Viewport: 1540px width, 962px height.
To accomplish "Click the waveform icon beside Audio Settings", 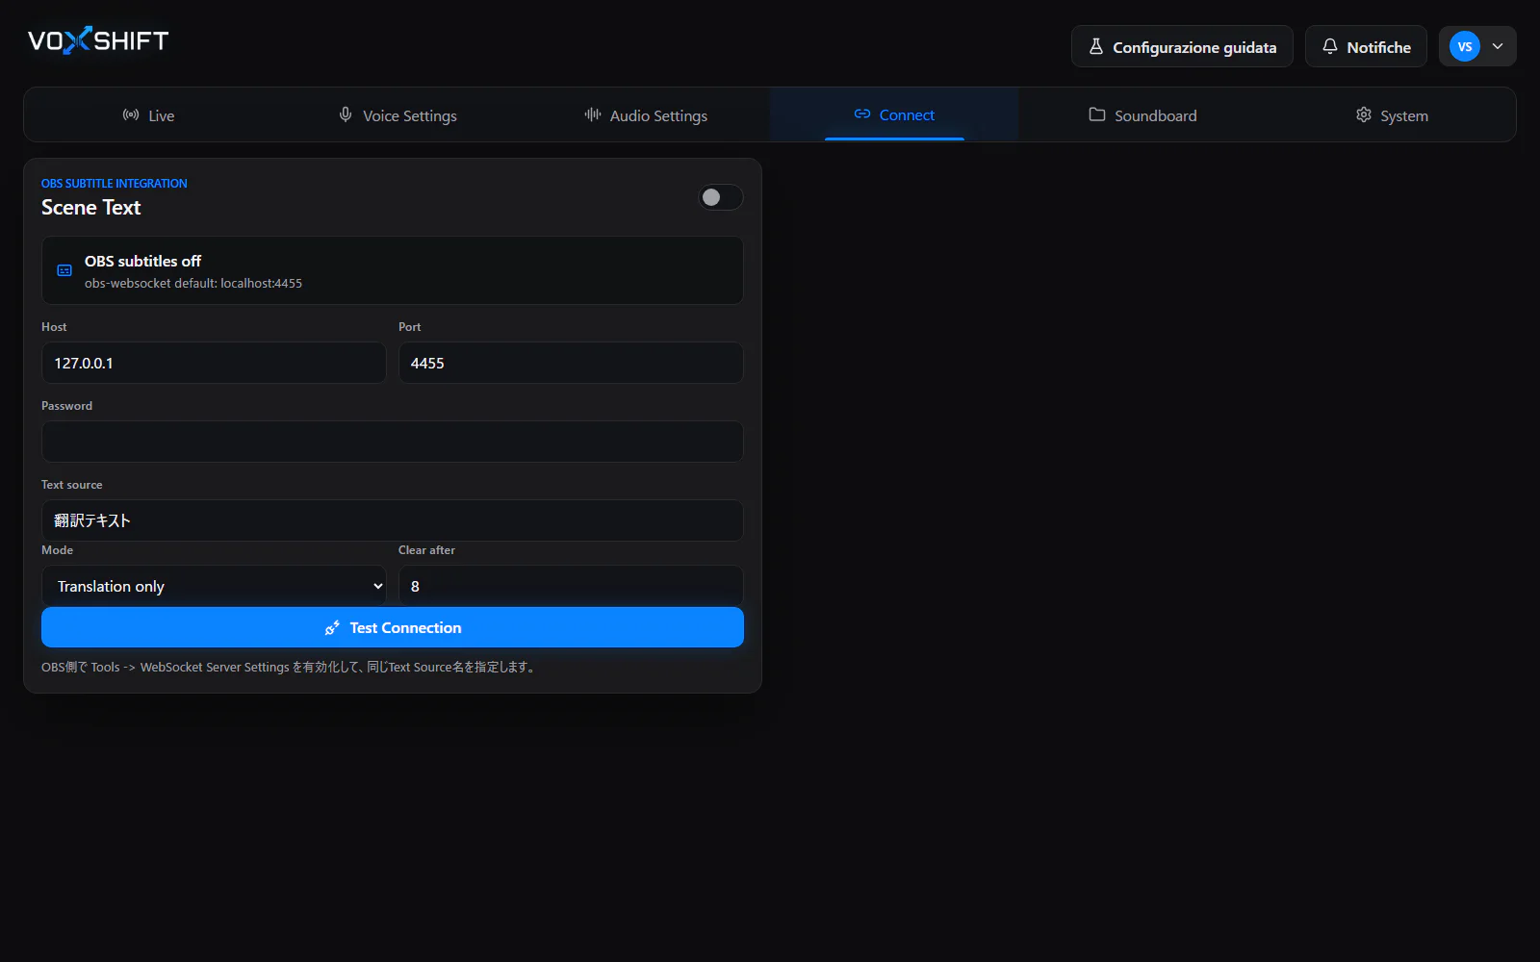I will tap(593, 114).
